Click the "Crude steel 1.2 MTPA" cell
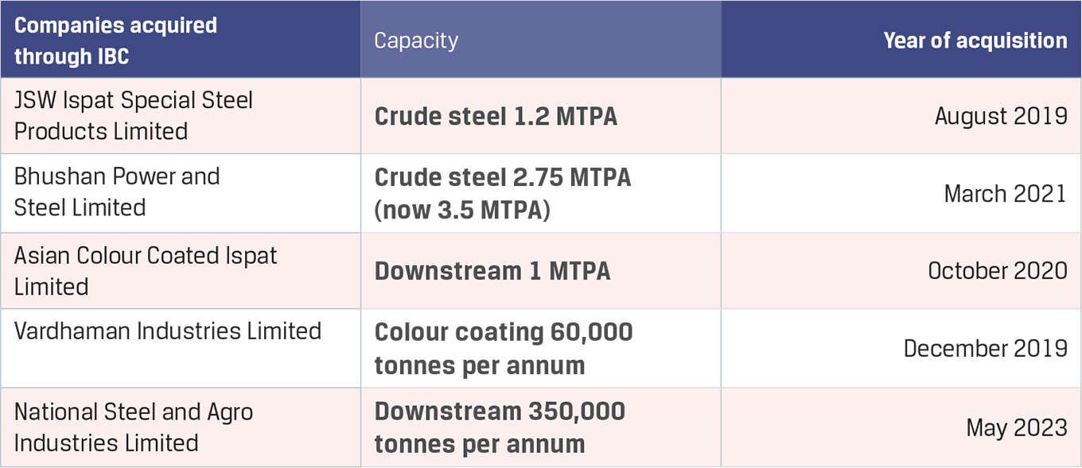Image resolution: width=1082 pixels, height=468 pixels. [496, 116]
